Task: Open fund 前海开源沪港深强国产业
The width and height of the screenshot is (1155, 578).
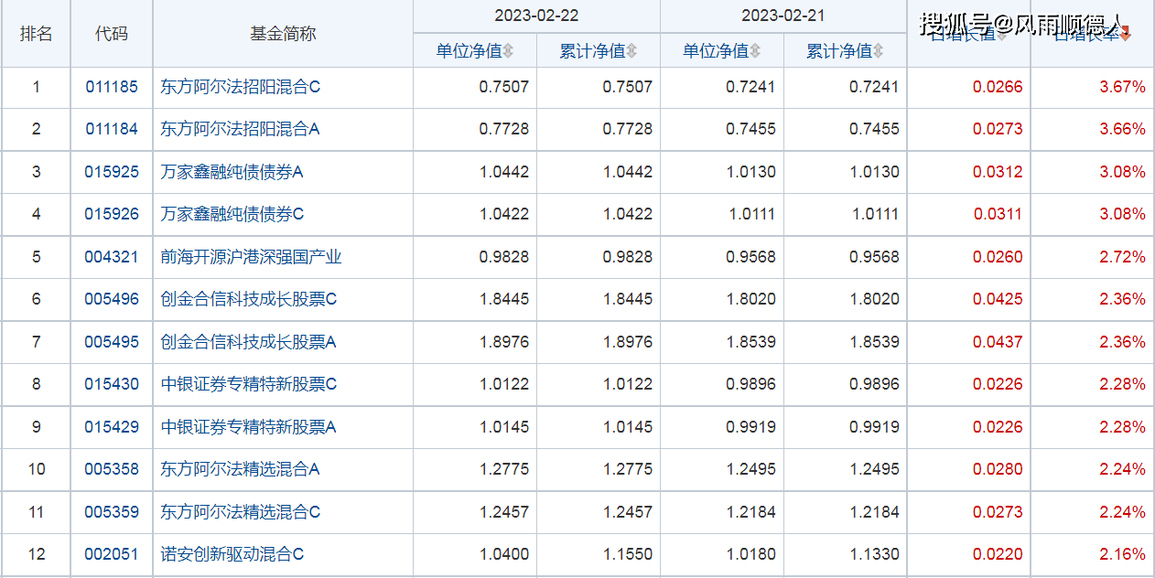Action: [251, 257]
